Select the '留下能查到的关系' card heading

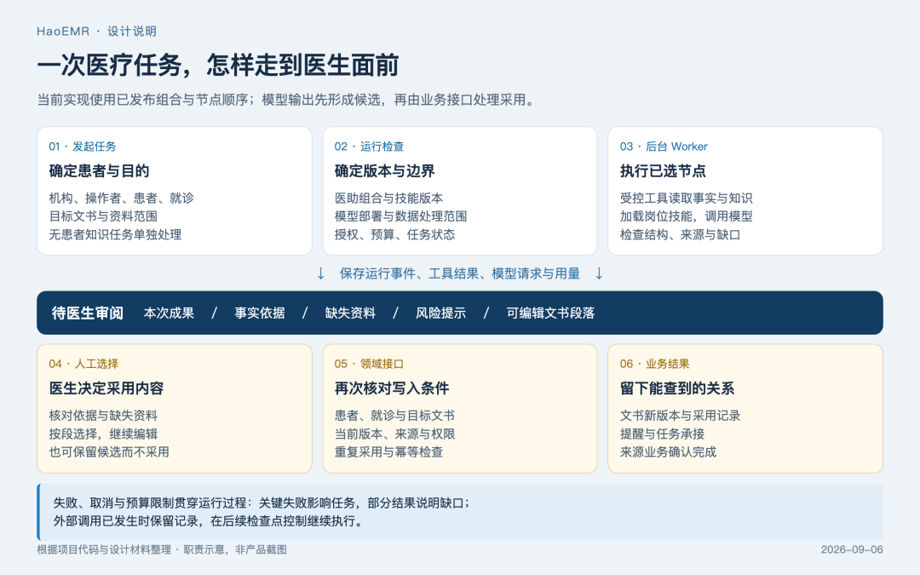pyautogui.click(x=677, y=388)
